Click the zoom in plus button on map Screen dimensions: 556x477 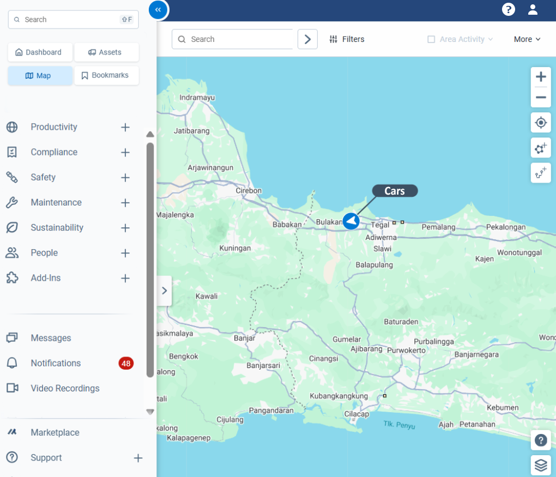point(541,77)
